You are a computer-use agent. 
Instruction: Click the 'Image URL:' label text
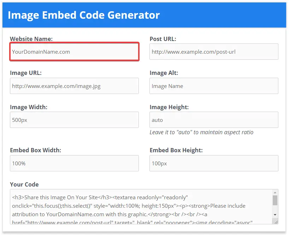coord(26,73)
